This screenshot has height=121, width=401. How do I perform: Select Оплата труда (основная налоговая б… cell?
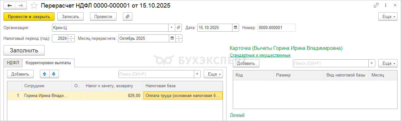183,96
